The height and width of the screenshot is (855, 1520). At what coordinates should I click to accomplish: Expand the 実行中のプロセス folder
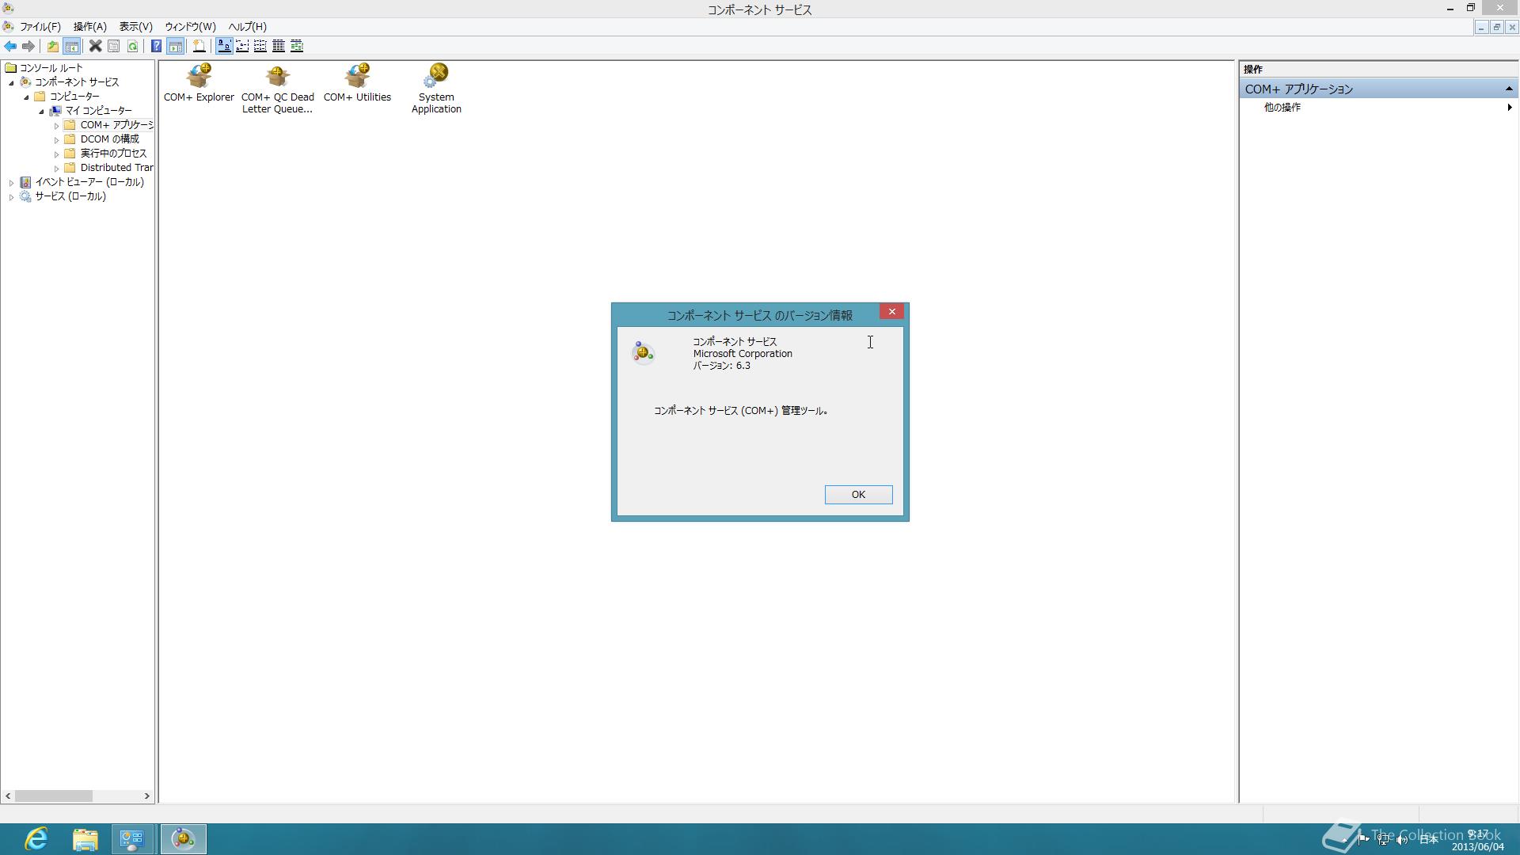coord(56,154)
